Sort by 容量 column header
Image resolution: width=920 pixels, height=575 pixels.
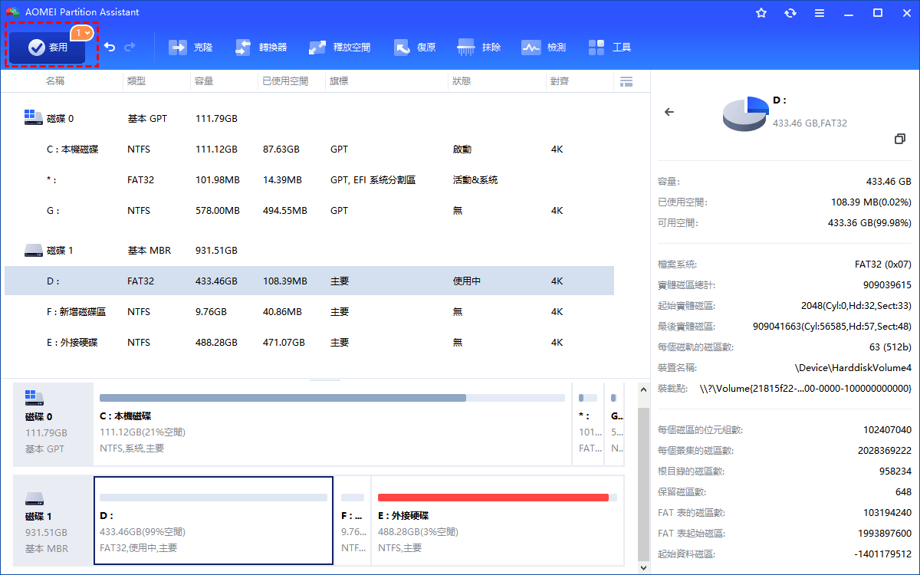click(x=204, y=80)
